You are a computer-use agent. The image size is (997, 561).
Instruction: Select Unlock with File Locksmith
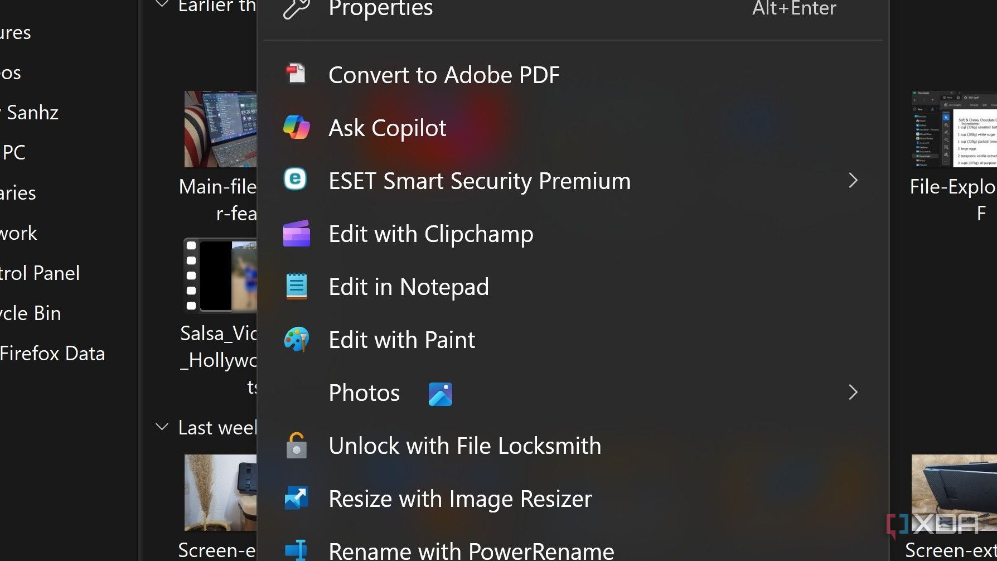(x=573, y=445)
